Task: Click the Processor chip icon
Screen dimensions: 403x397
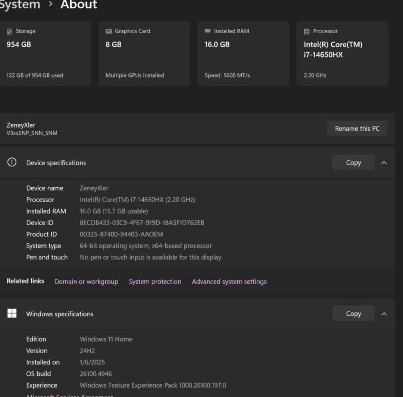Action: click(307, 31)
